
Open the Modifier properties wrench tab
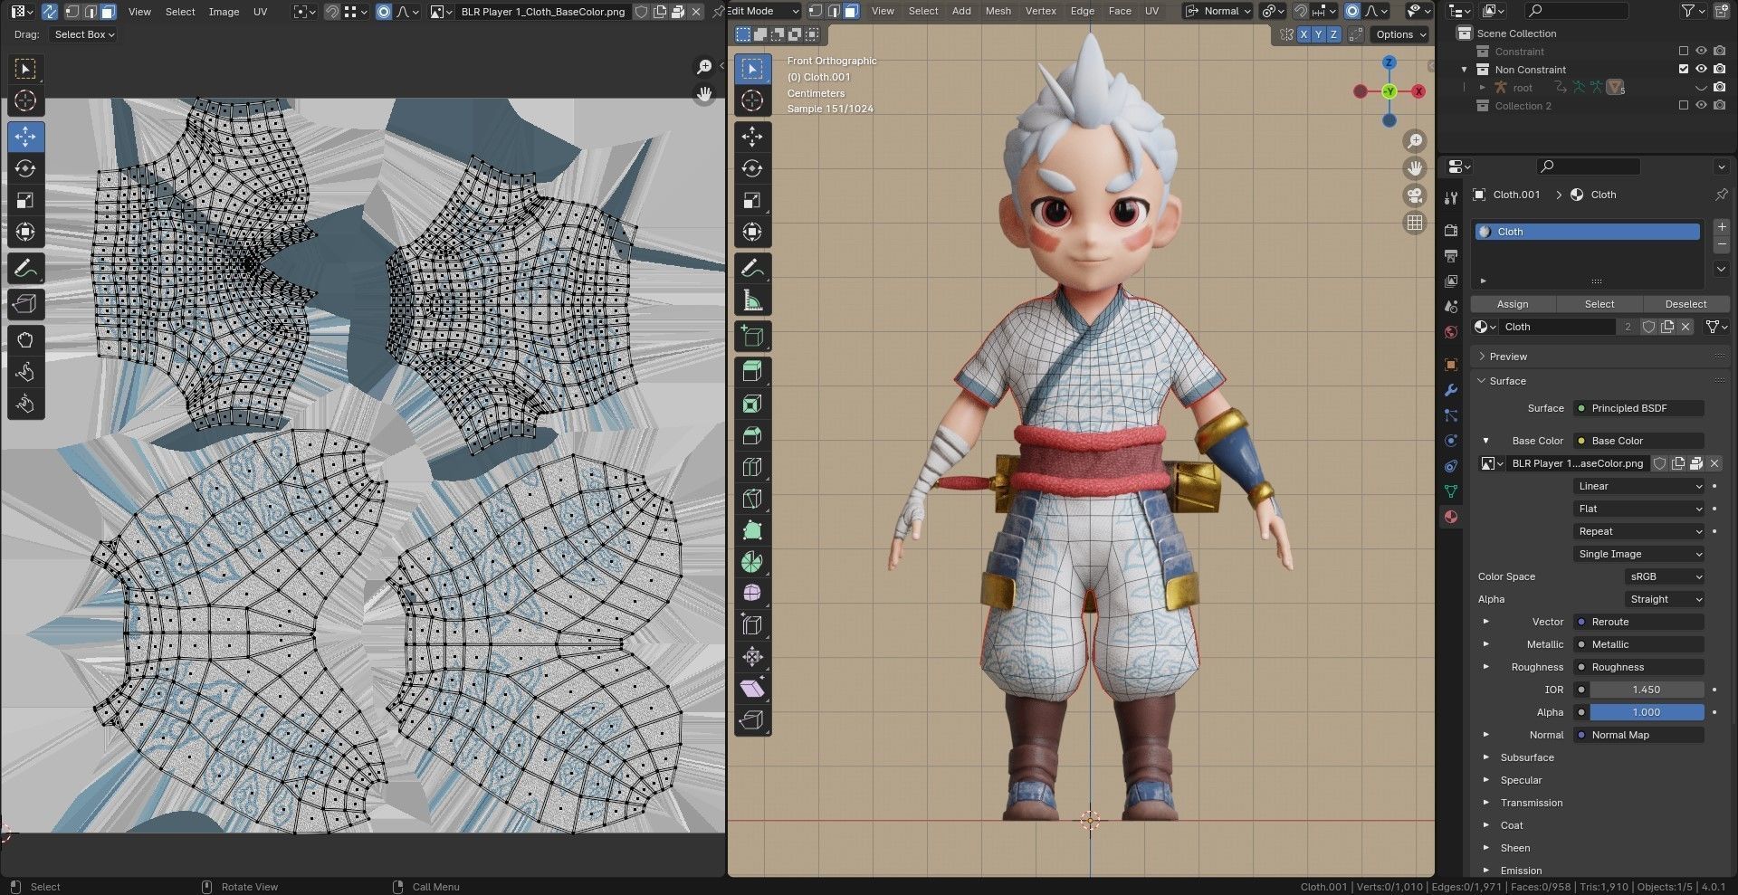tap(1451, 390)
